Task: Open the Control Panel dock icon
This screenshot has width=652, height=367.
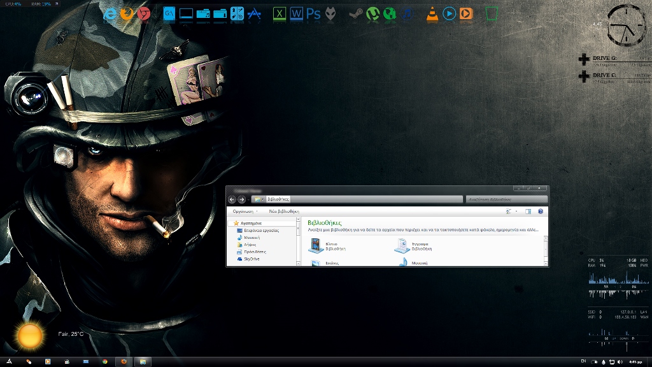Action: [x=237, y=14]
